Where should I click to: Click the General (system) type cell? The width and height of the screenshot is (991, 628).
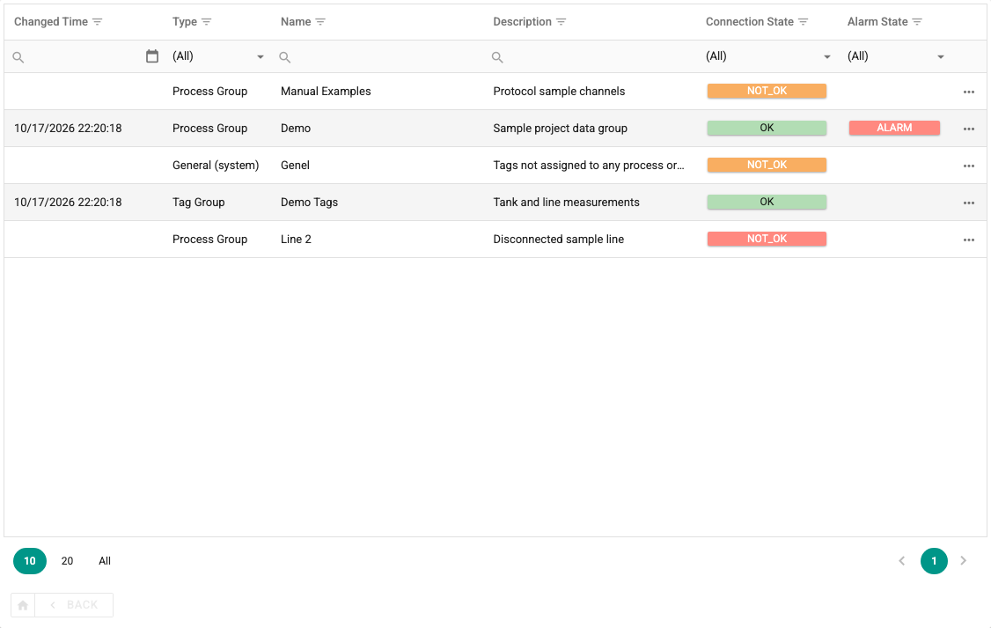[x=216, y=165]
